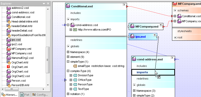Click the cond-address.xsd file icon in Explorer
This screenshot has height=97, width=201.
pos(9,13)
